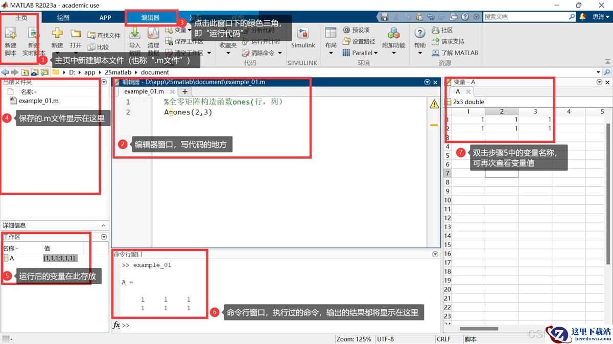Click the document folder in the path
Screen dimensions: 613x344
point(155,72)
